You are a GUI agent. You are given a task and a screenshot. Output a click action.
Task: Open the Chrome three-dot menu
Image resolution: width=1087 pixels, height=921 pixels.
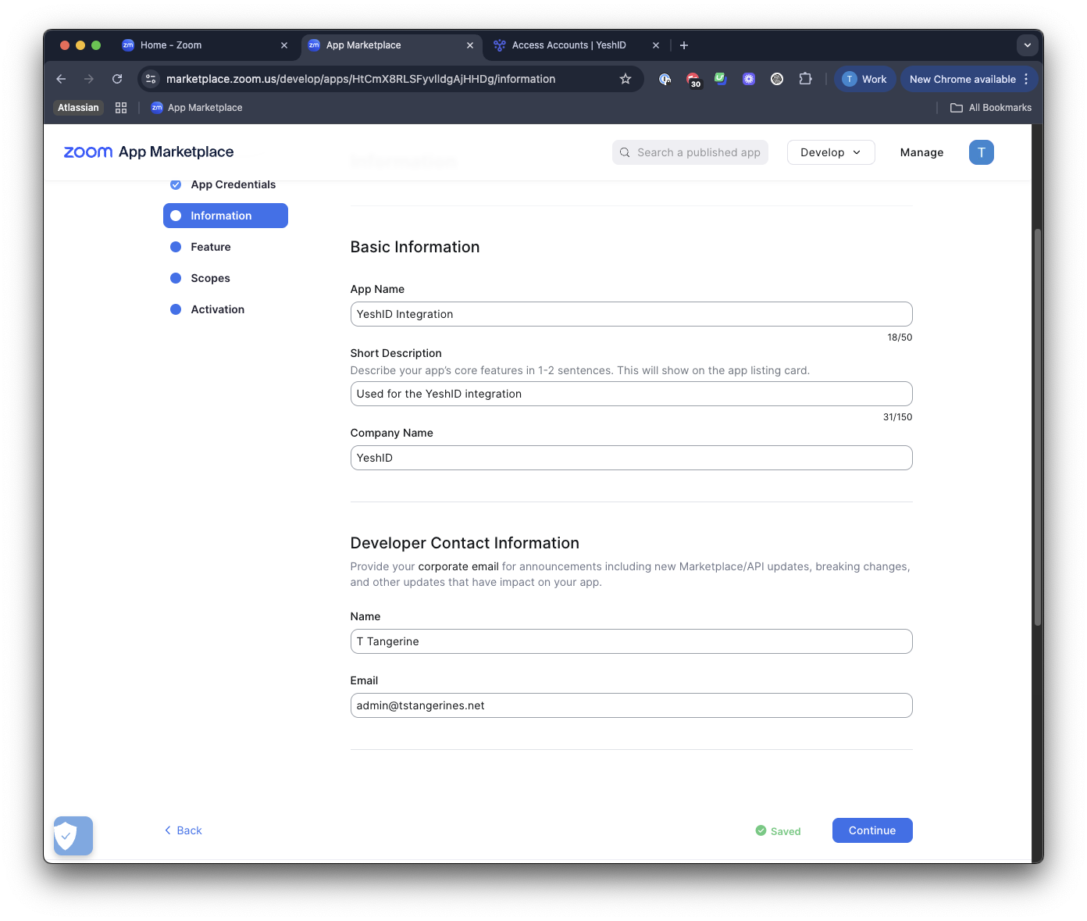(1026, 79)
